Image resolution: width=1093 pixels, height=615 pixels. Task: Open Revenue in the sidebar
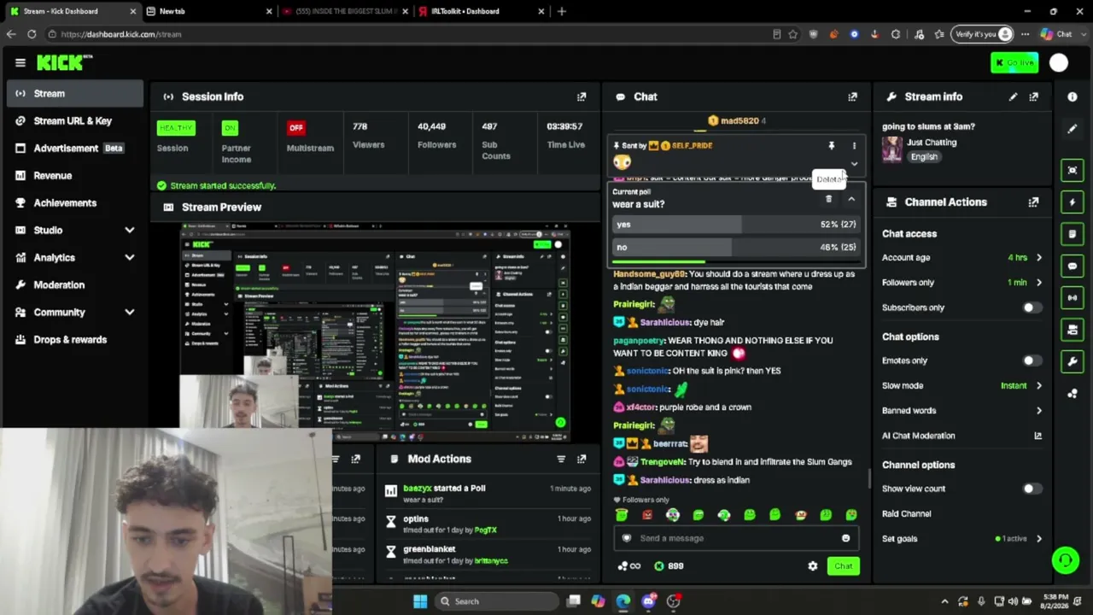(73, 175)
